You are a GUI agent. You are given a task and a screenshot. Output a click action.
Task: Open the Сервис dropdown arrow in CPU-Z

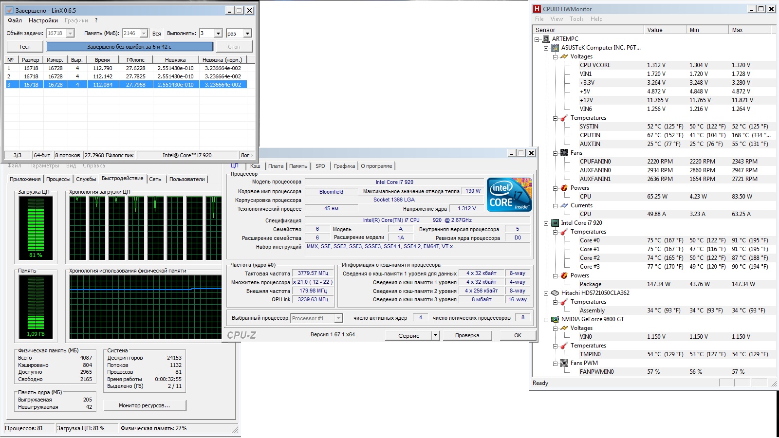435,335
